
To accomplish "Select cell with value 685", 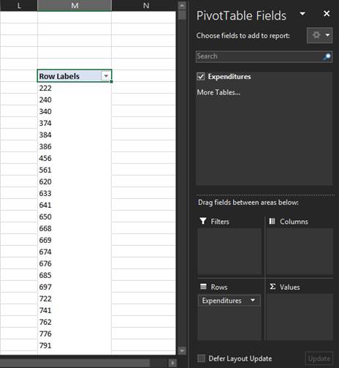I will (75, 275).
